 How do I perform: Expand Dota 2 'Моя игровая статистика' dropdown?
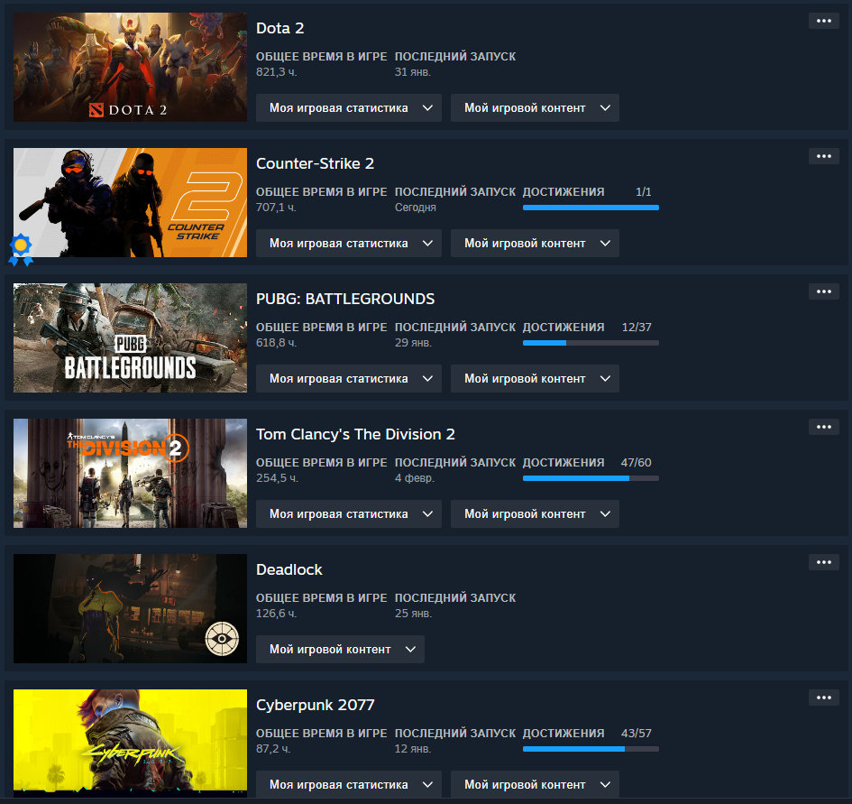click(349, 107)
